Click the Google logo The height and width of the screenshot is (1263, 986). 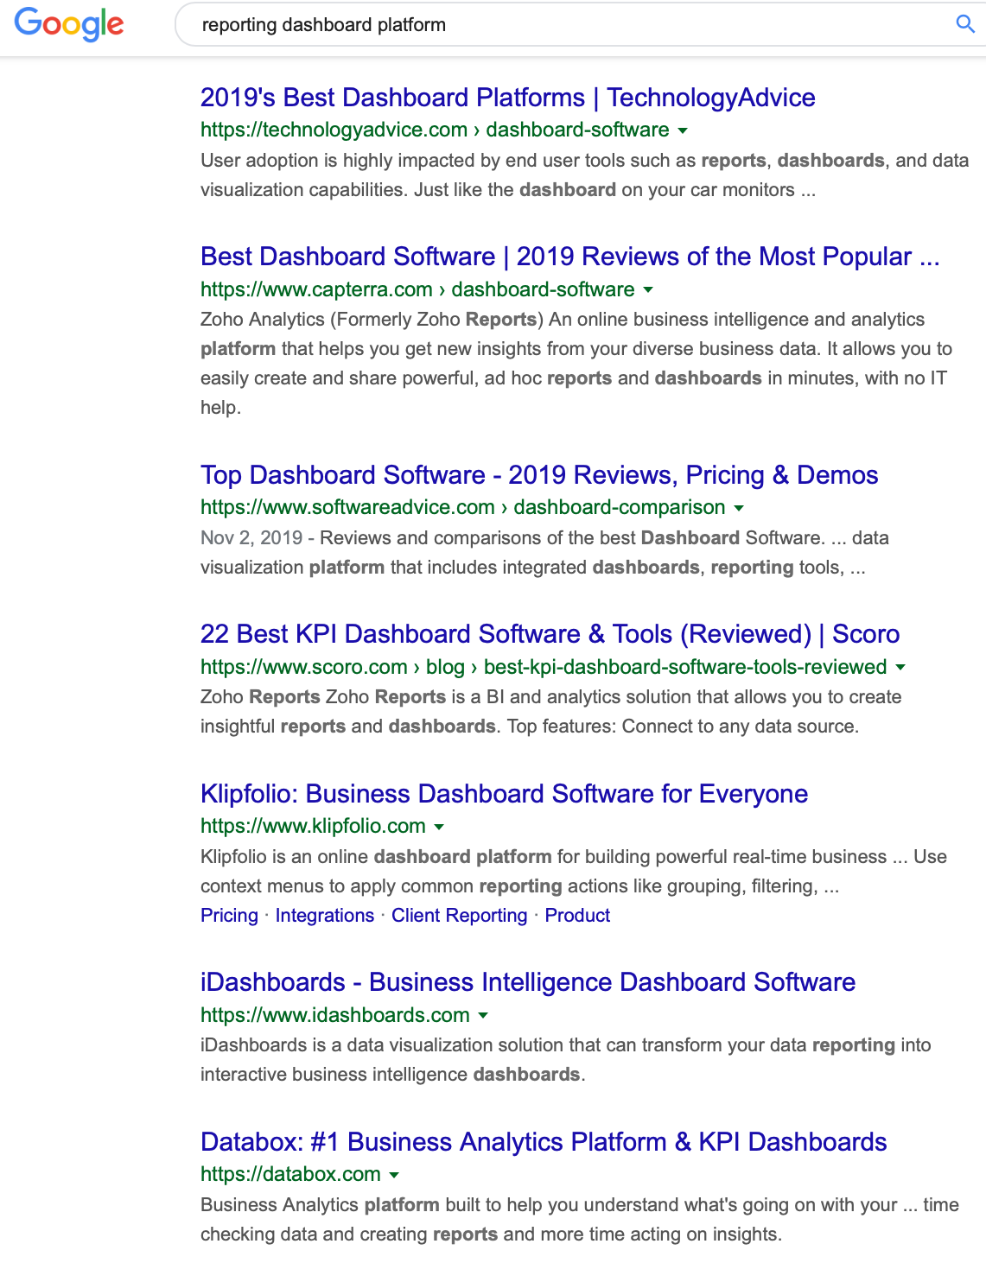(x=69, y=23)
